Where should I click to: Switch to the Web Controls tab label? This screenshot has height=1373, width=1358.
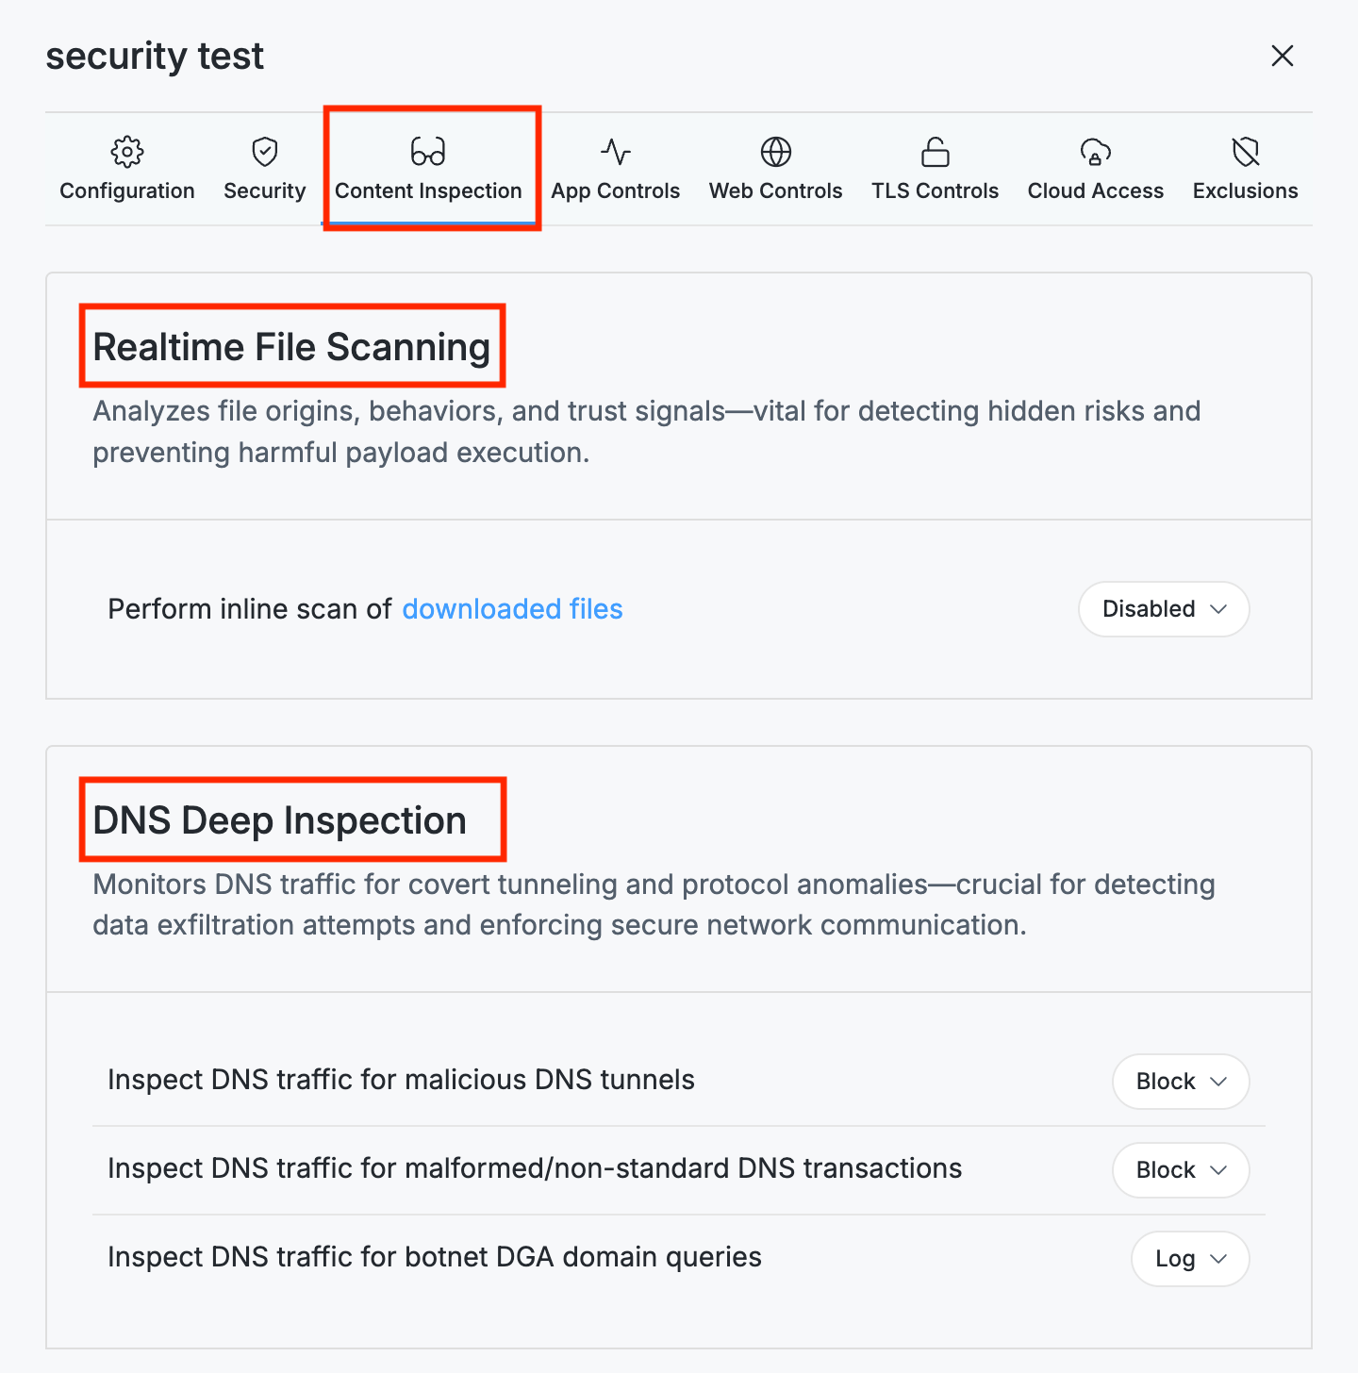pyautogui.click(x=776, y=191)
